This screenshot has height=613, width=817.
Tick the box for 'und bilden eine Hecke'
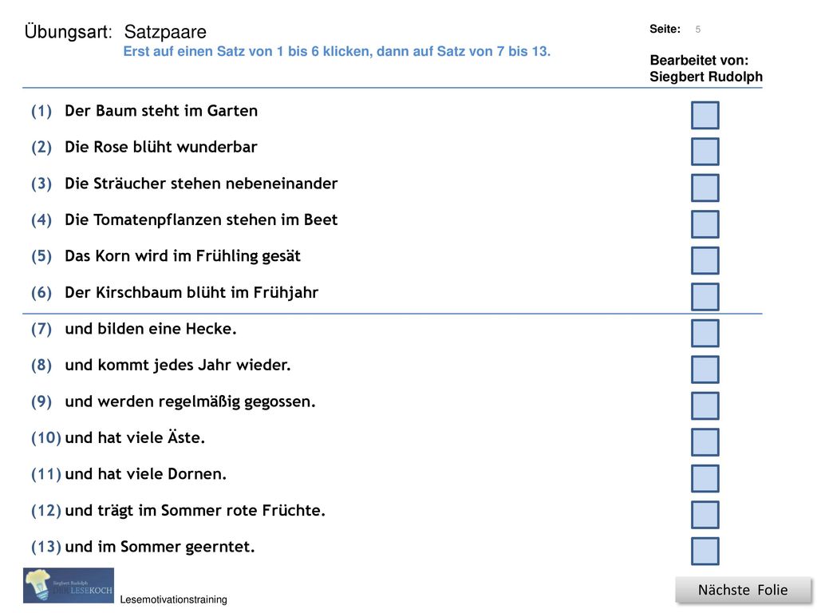tap(705, 333)
